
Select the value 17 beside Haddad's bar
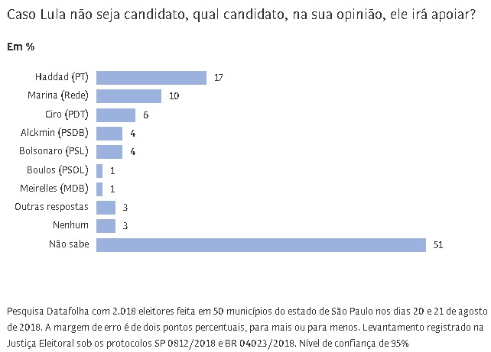click(x=219, y=78)
